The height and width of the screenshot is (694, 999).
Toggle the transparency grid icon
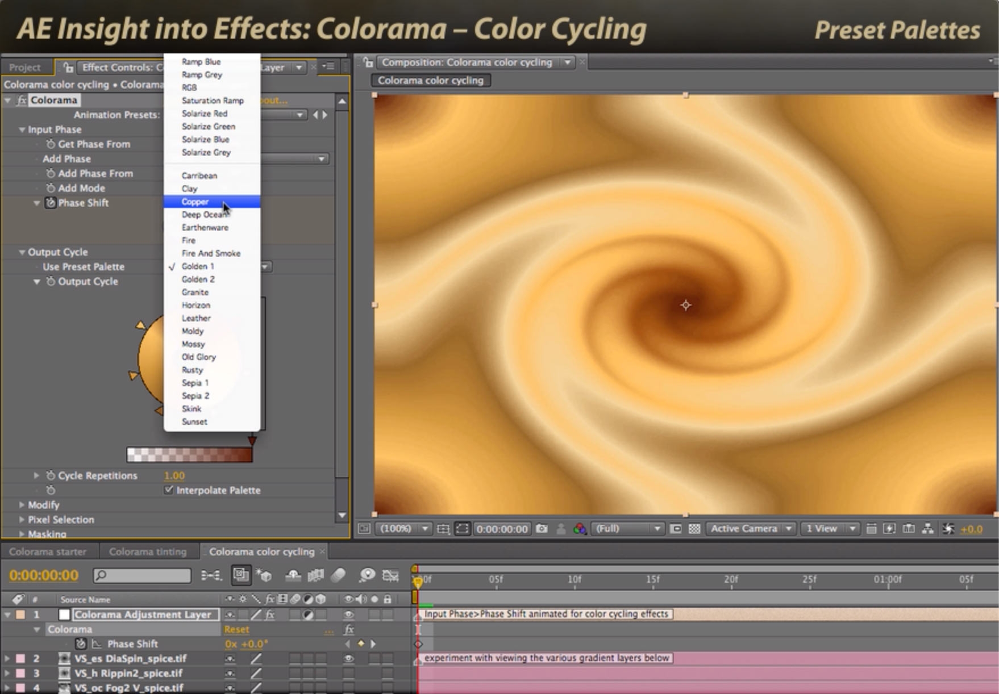[x=694, y=529]
